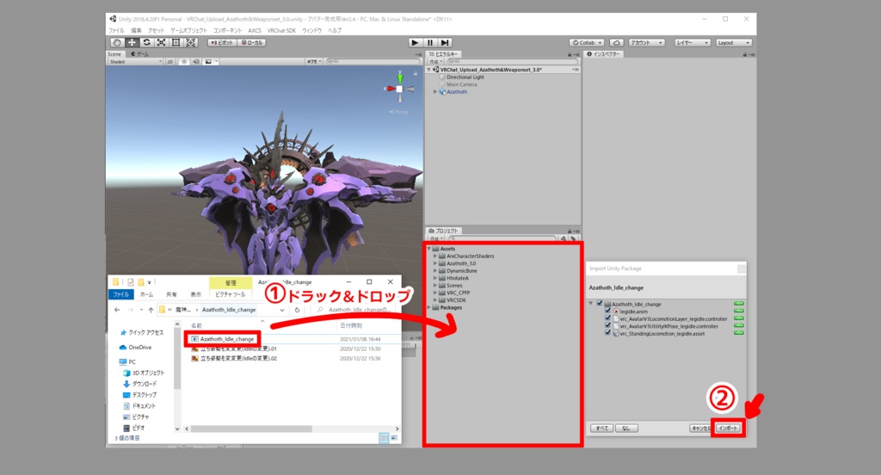Expand the ArxCharacterShaders folder
The image size is (881, 475).
(x=434, y=256)
